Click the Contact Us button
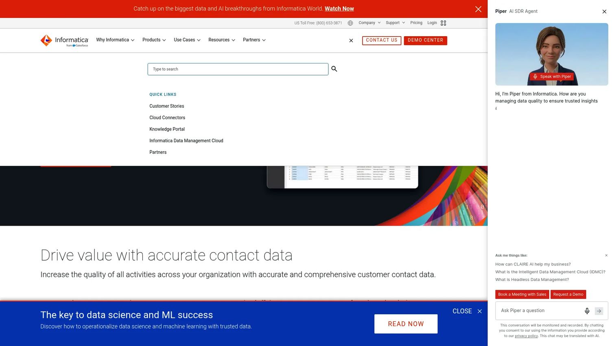The height and width of the screenshot is (346, 616). point(382,40)
